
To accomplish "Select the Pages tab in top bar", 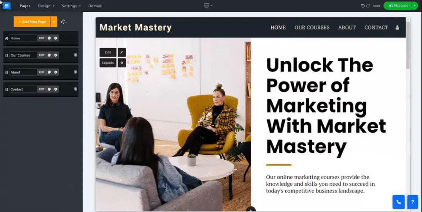I will coord(25,5).
